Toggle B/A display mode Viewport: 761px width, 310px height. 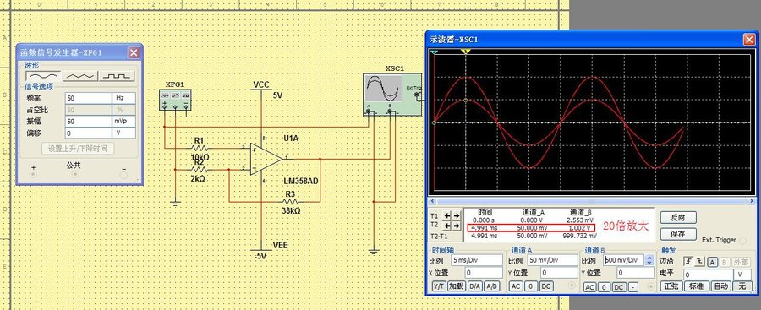coord(474,286)
